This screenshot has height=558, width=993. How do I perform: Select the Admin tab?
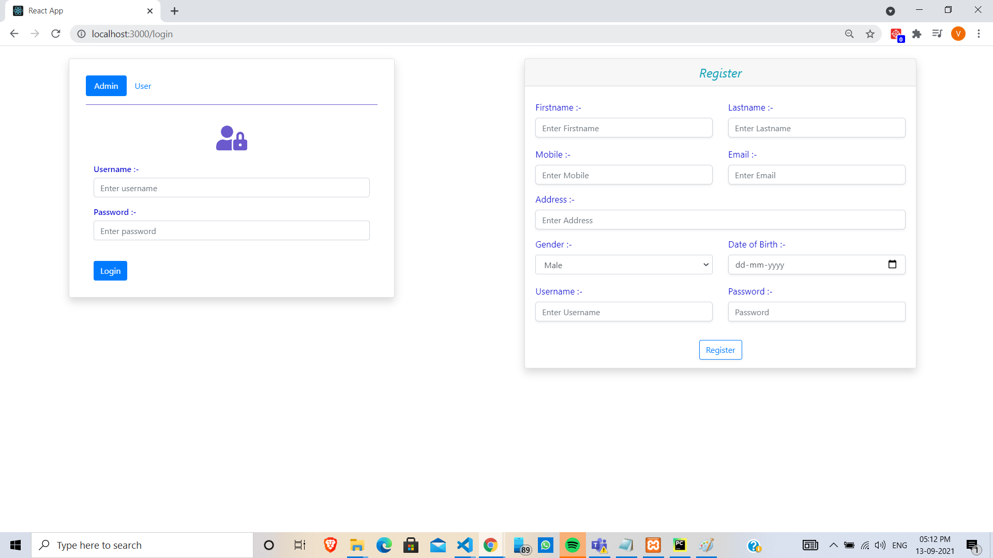pos(106,86)
